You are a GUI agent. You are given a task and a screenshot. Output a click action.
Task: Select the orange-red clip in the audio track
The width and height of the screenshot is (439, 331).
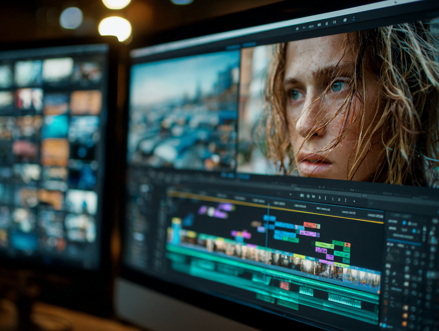285,286
